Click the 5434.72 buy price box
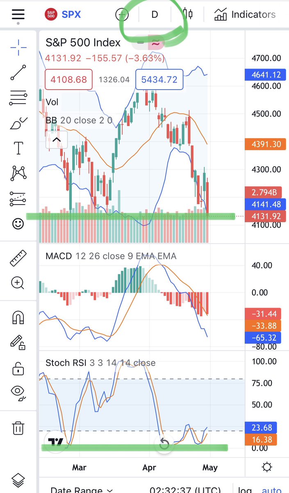The height and width of the screenshot is (493, 289). (x=159, y=79)
